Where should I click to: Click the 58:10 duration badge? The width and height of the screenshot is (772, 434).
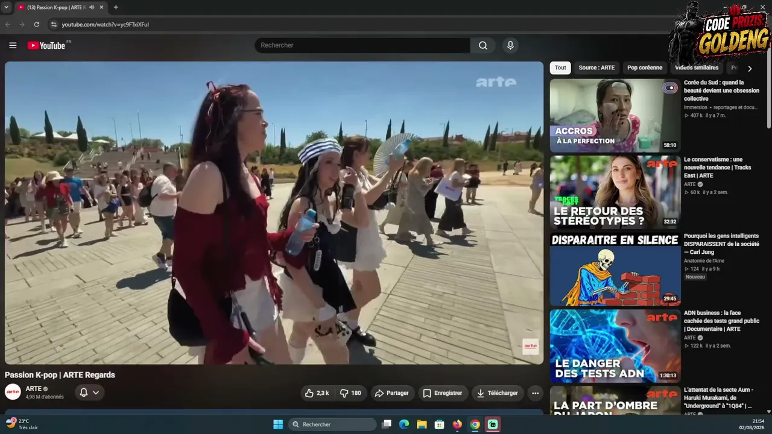point(669,145)
